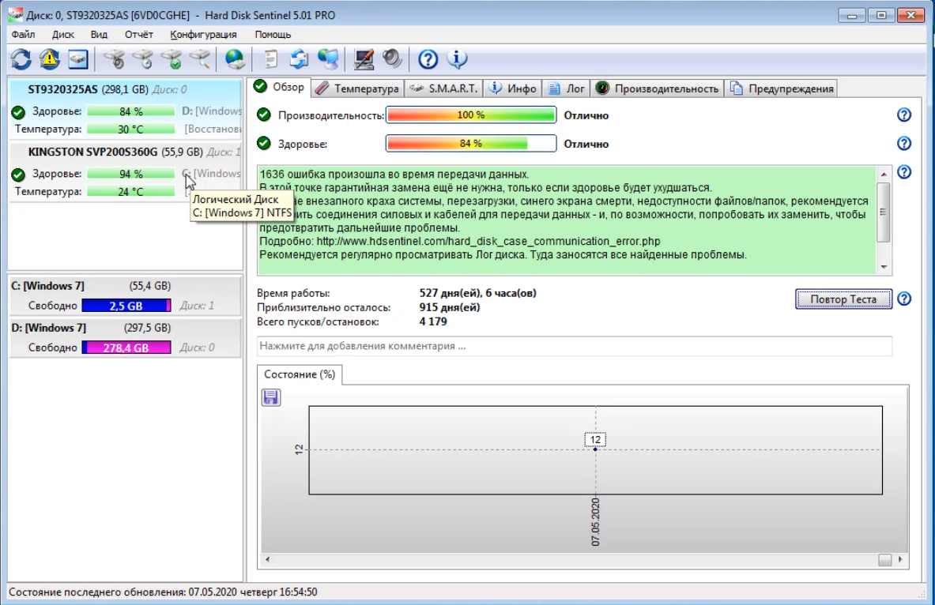Click the toolbar info bubble icon
The image size is (935, 605).
click(457, 59)
